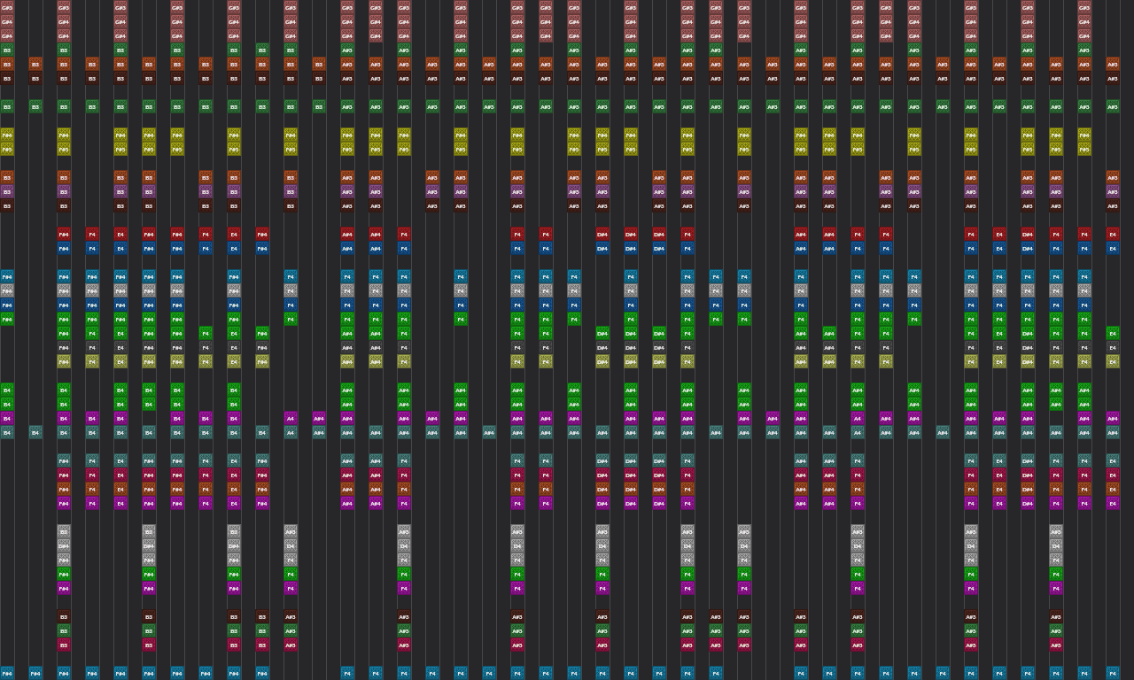Pick the leftmost purple A#3 note
This screenshot has height=680, width=1134.
coord(347,191)
